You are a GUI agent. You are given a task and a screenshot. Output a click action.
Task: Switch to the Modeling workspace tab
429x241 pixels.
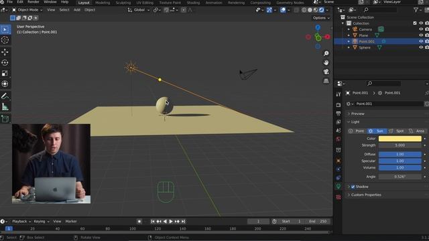pos(103,3)
